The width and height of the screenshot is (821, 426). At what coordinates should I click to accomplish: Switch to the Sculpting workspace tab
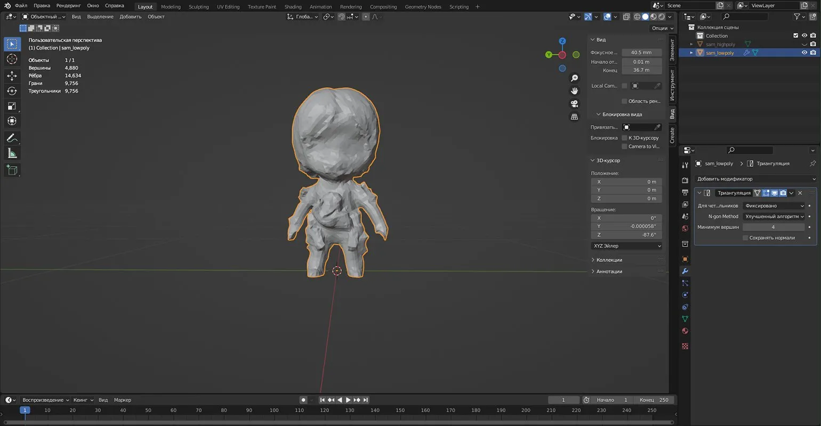pos(198,7)
